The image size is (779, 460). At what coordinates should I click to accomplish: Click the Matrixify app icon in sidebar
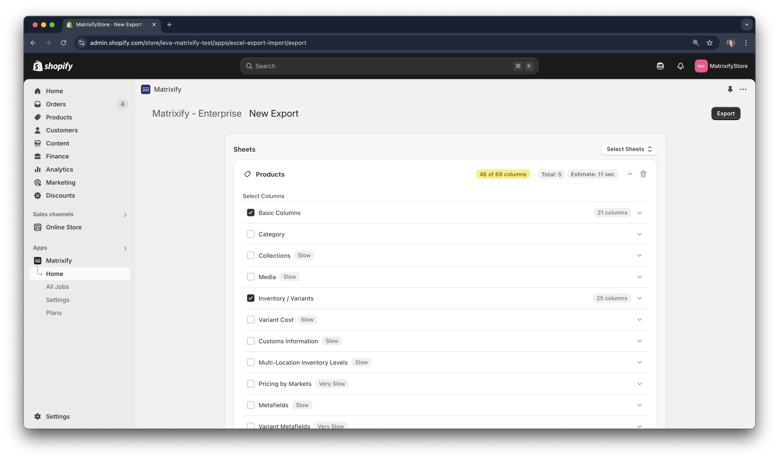37,260
